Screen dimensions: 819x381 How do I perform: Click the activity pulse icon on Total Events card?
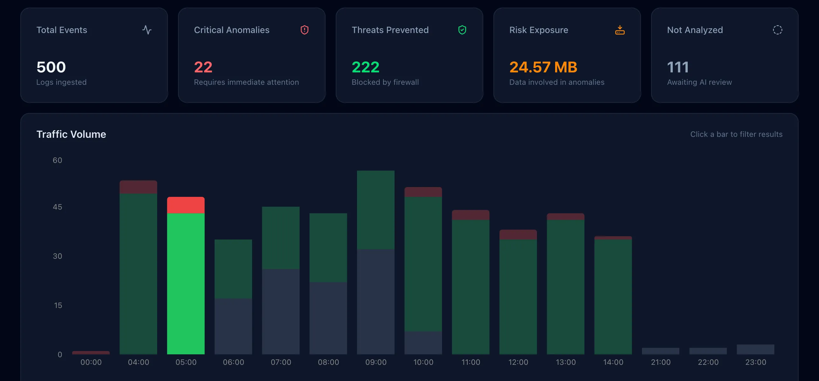pos(147,30)
